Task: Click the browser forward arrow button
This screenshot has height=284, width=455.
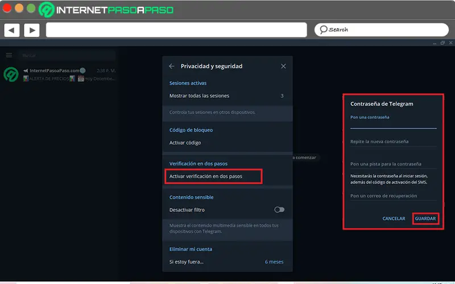Action: (x=32, y=30)
